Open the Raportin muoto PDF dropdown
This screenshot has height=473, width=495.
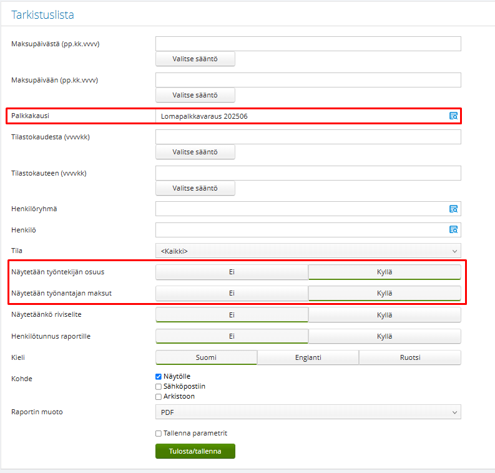pyautogui.click(x=308, y=412)
